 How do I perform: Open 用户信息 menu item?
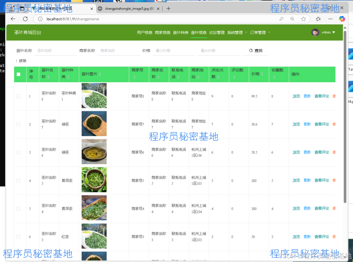145,32
